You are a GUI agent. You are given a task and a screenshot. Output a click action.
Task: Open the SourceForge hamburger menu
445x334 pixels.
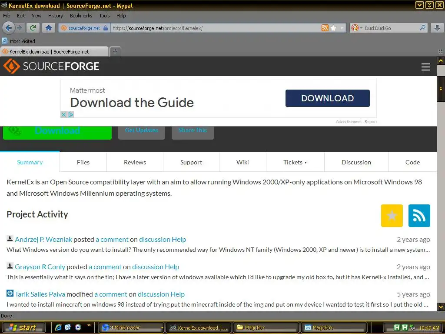coord(426,67)
